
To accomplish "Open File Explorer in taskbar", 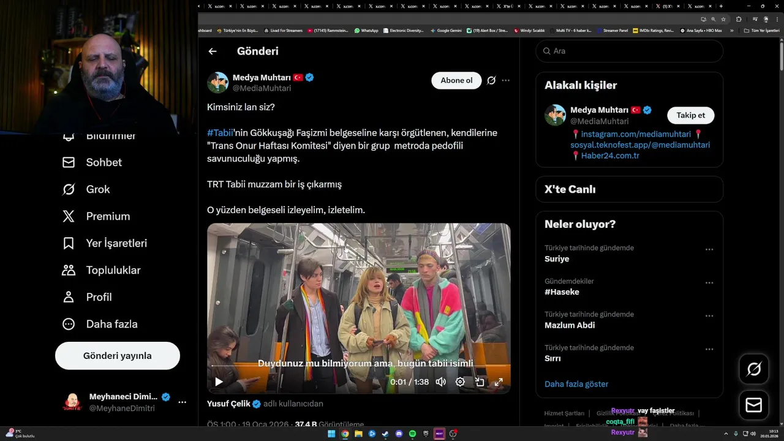I will pyautogui.click(x=358, y=434).
